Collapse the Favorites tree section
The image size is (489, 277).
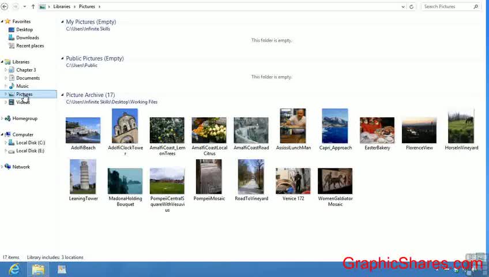click(2, 21)
